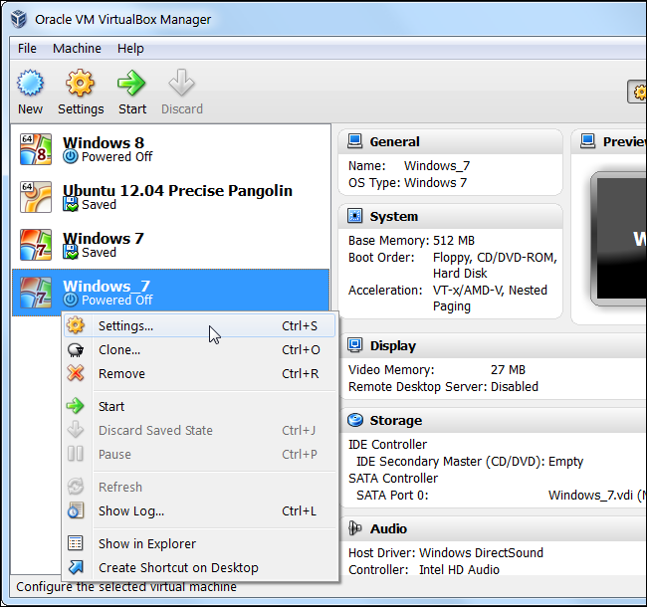Click Create Shortcut on Desktop entry
The image size is (647, 607).
[x=178, y=568]
